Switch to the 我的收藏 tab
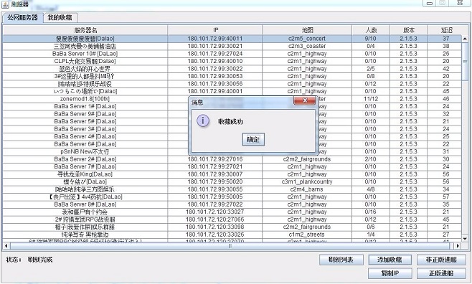Image resolution: width=472 pixels, height=284 pixels. [x=60, y=17]
